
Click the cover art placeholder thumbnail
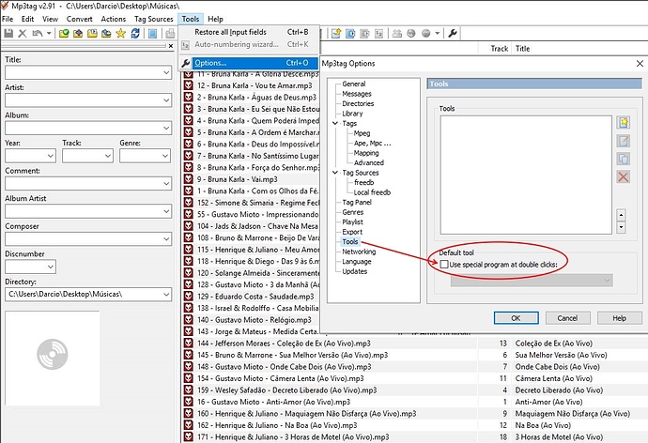[53, 359]
